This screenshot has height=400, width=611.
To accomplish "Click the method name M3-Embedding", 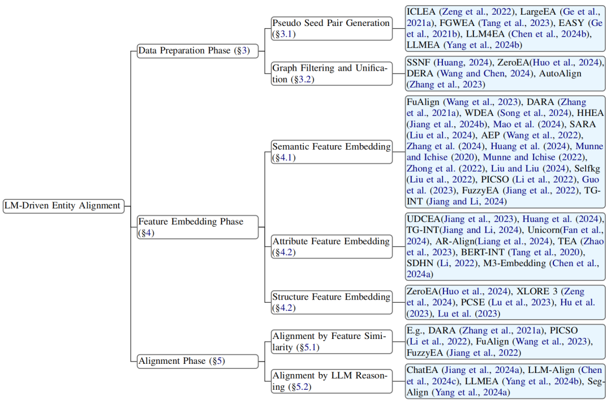I will [x=514, y=264].
